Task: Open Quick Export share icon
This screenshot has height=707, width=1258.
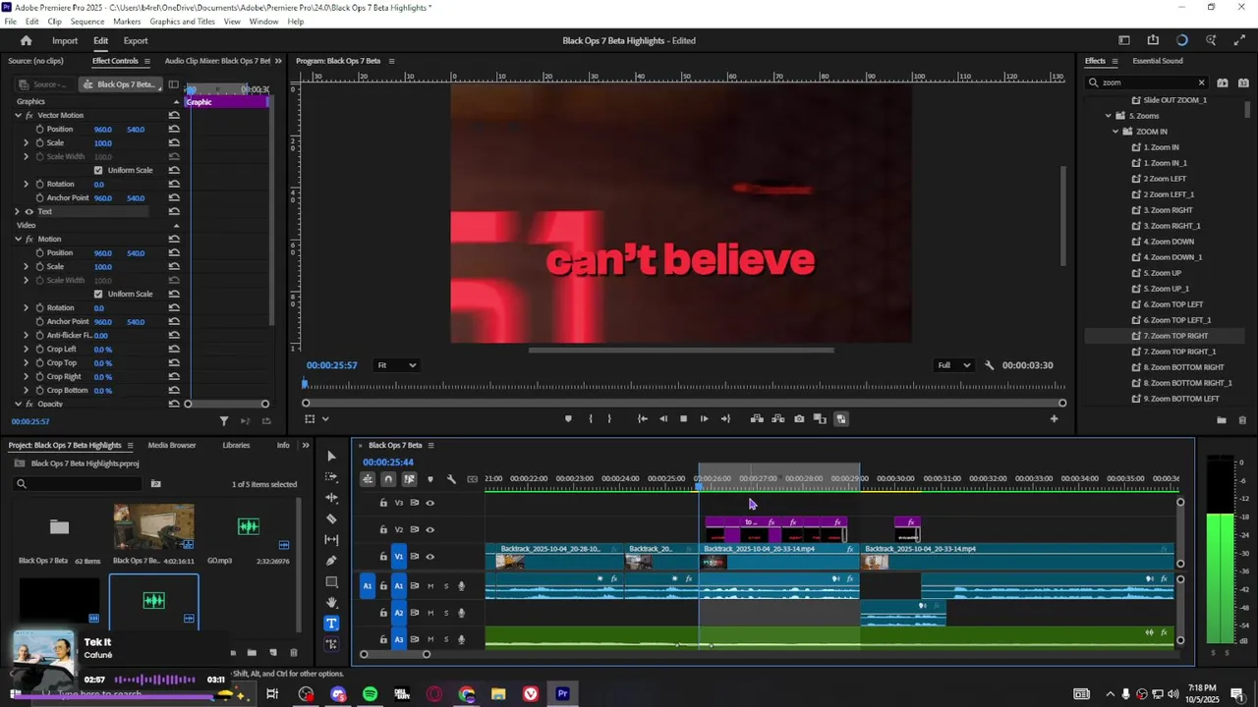Action: pos(1153,40)
